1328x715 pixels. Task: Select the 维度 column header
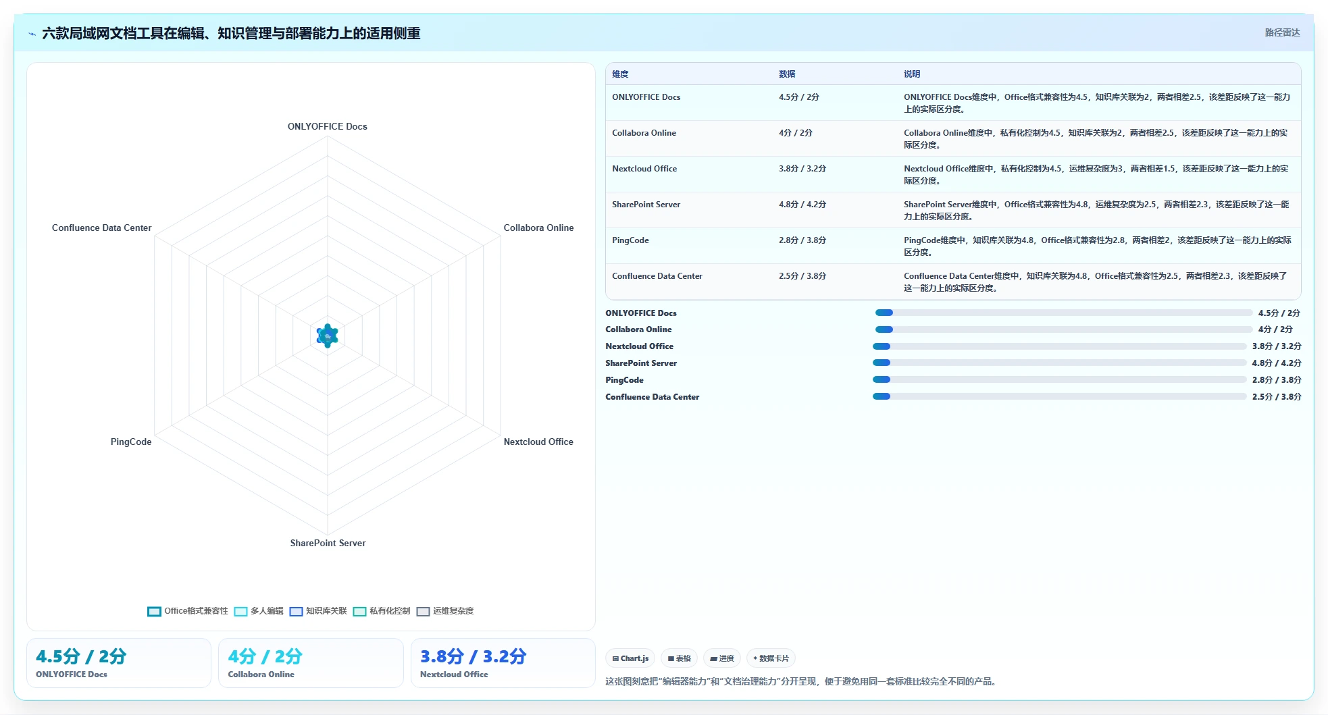620,74
